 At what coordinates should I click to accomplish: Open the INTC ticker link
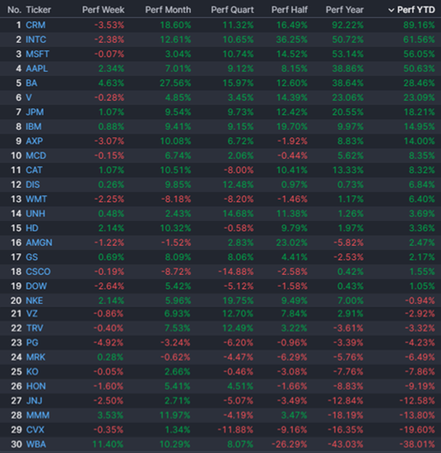click(36, 40)
